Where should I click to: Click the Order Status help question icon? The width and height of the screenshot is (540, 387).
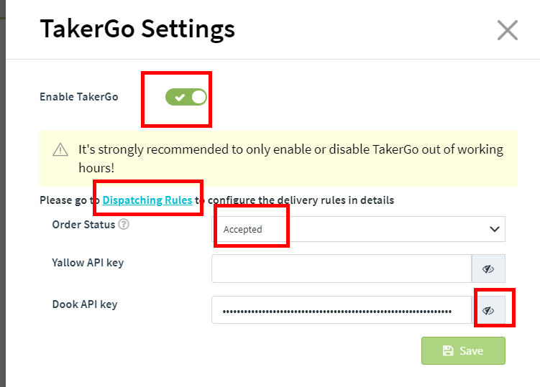coord(124,224)
